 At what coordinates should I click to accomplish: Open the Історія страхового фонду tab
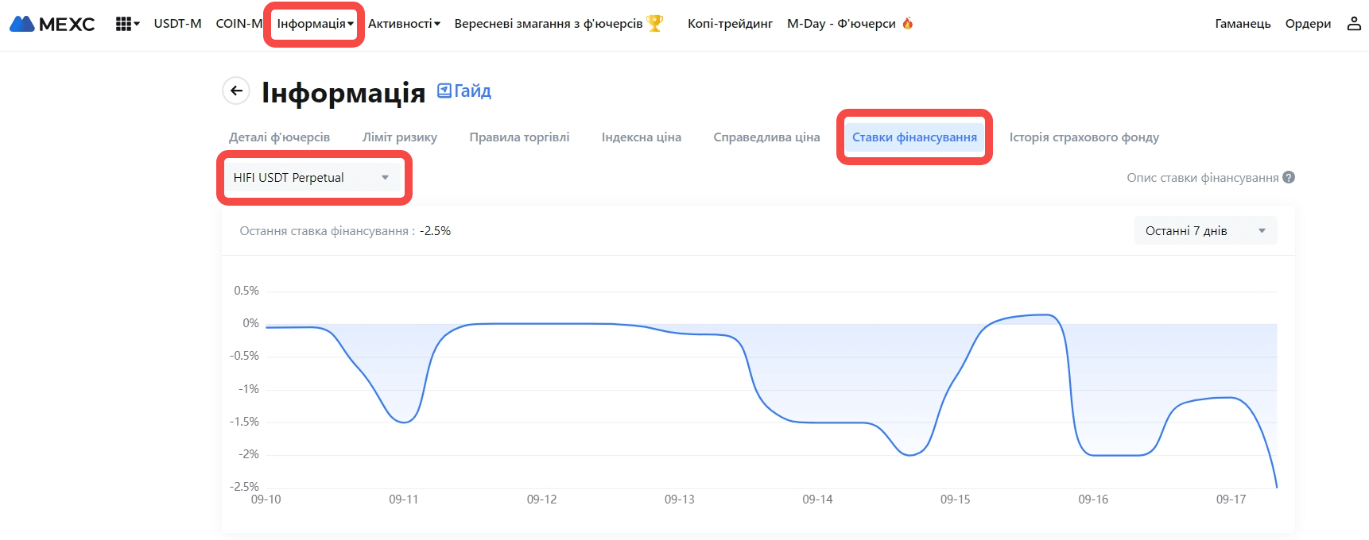[x=1084, y=137]
